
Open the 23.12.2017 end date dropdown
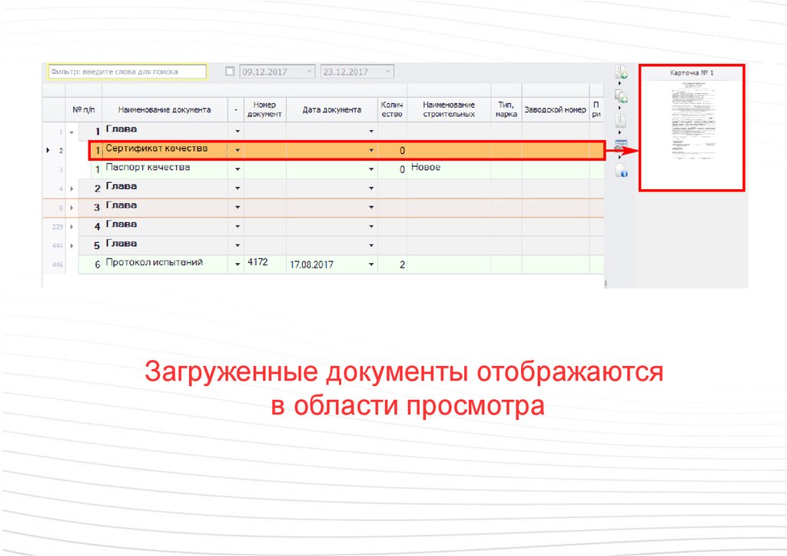[x=388, y=72]
